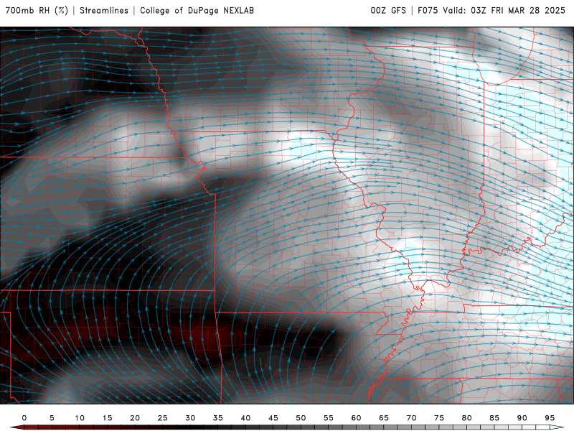Click the '0' value on color scale
574x431 pixels.
24,418
